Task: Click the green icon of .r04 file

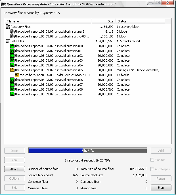Action: coord(12,65)
